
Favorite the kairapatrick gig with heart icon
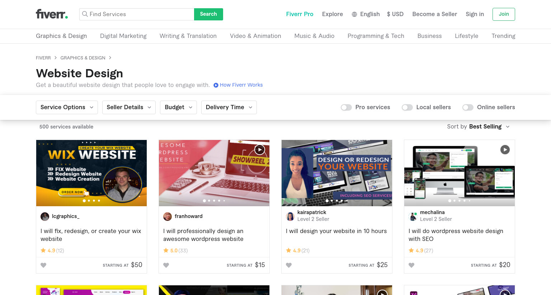coord(289,265)
